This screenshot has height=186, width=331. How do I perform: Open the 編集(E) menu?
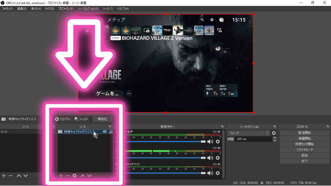pyautogui.click(x=22, y=9)
